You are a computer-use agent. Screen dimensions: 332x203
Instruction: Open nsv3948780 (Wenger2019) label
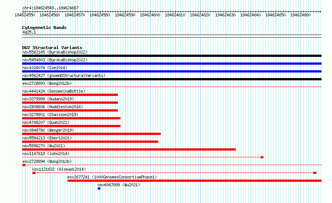(48, 130)
